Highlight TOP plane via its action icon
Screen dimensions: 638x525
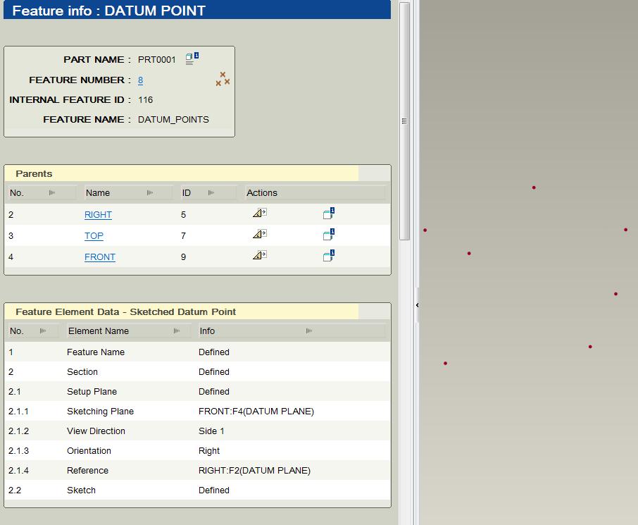point(260,234)
